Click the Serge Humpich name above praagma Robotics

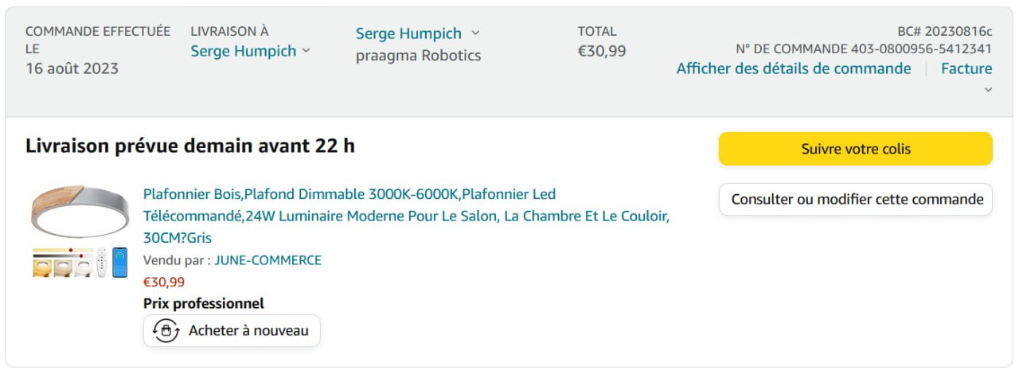point(408,33)
